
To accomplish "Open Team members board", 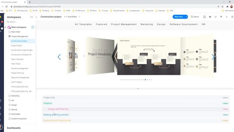I will click(x=17, y=59).
